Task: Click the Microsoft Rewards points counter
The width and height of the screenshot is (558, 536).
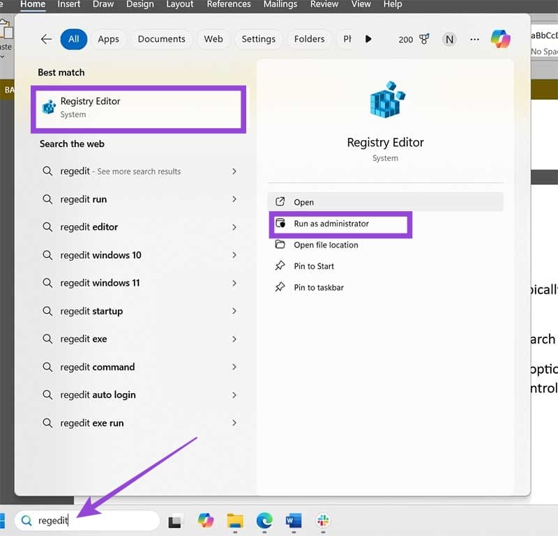Action: click(424, 40)
